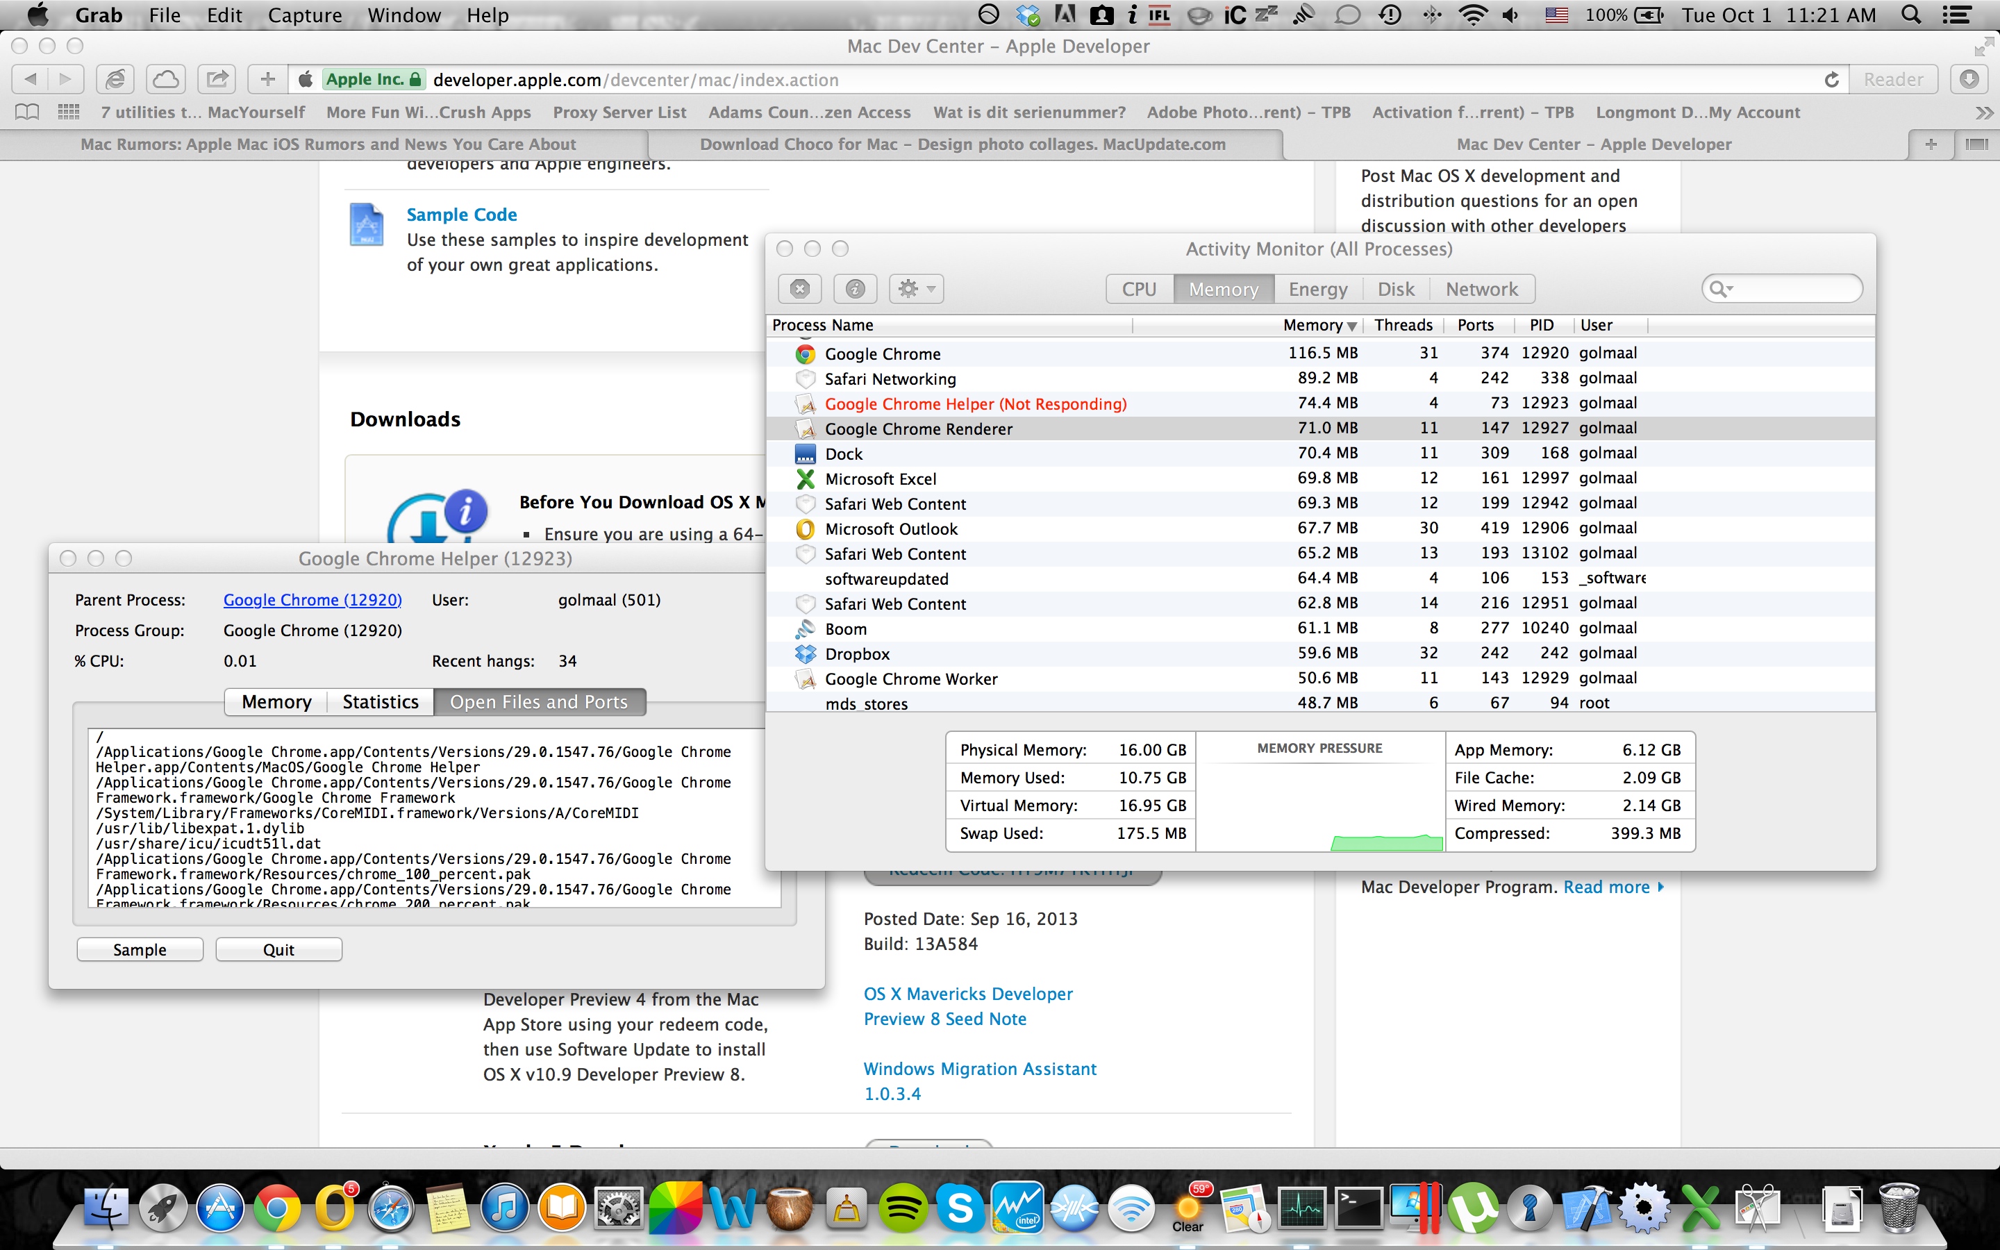This screenshot has height=1250, width=2000.
Task: Open OS X Mavericks Developer Preview 8 Seed Note
Action: (x=968, y=1006)
